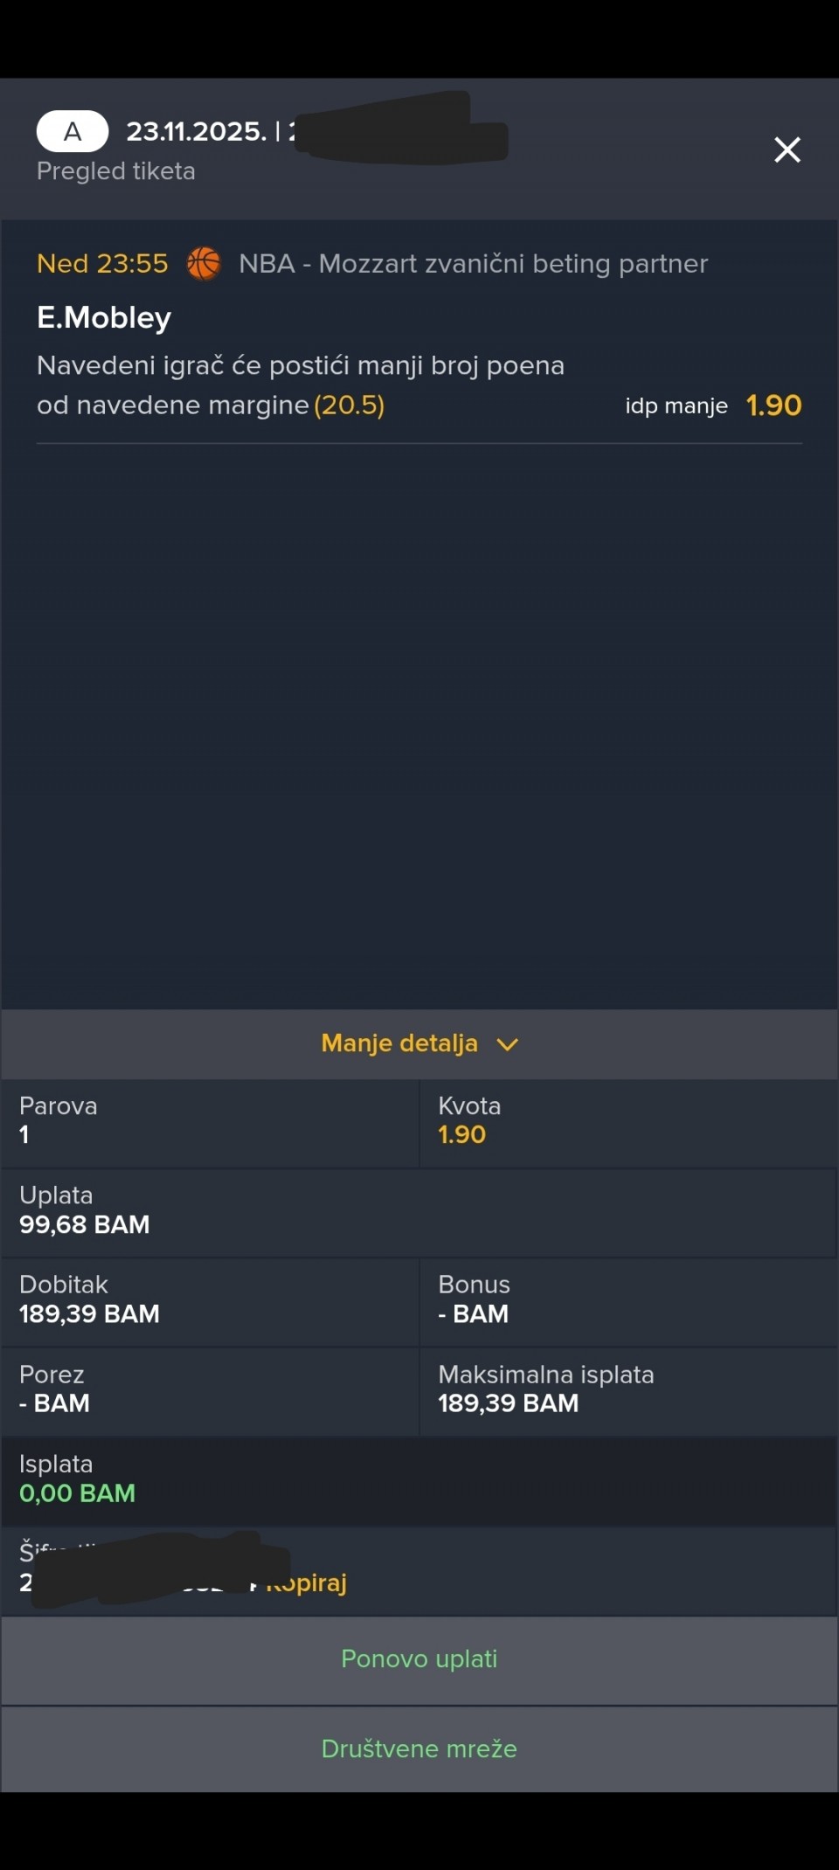Close the ticket overview with the X
This screenshot has width=839, height=1870.
pos(787,150)
